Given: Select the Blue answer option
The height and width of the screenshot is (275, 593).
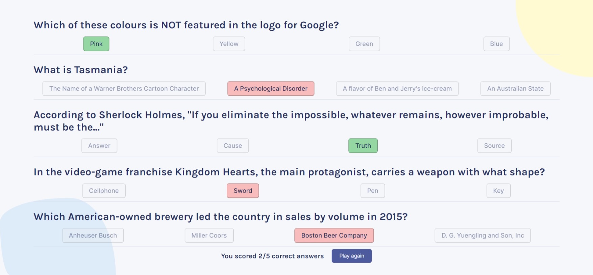Looking at the screenshot, I should tap(496, 44).
